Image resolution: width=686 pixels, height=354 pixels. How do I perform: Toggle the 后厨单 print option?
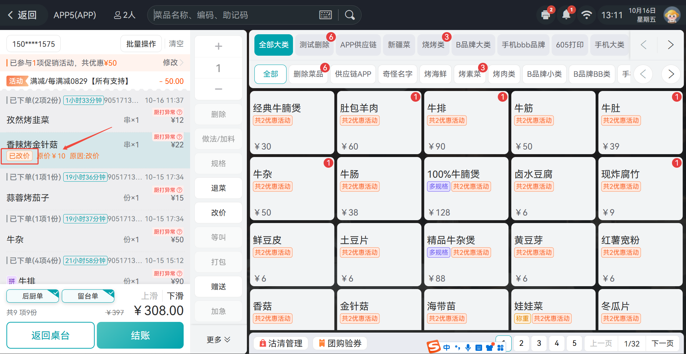[x=33, y=296]
